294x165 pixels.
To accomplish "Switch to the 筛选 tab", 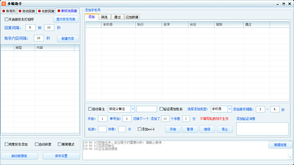I will click(104, 17).
